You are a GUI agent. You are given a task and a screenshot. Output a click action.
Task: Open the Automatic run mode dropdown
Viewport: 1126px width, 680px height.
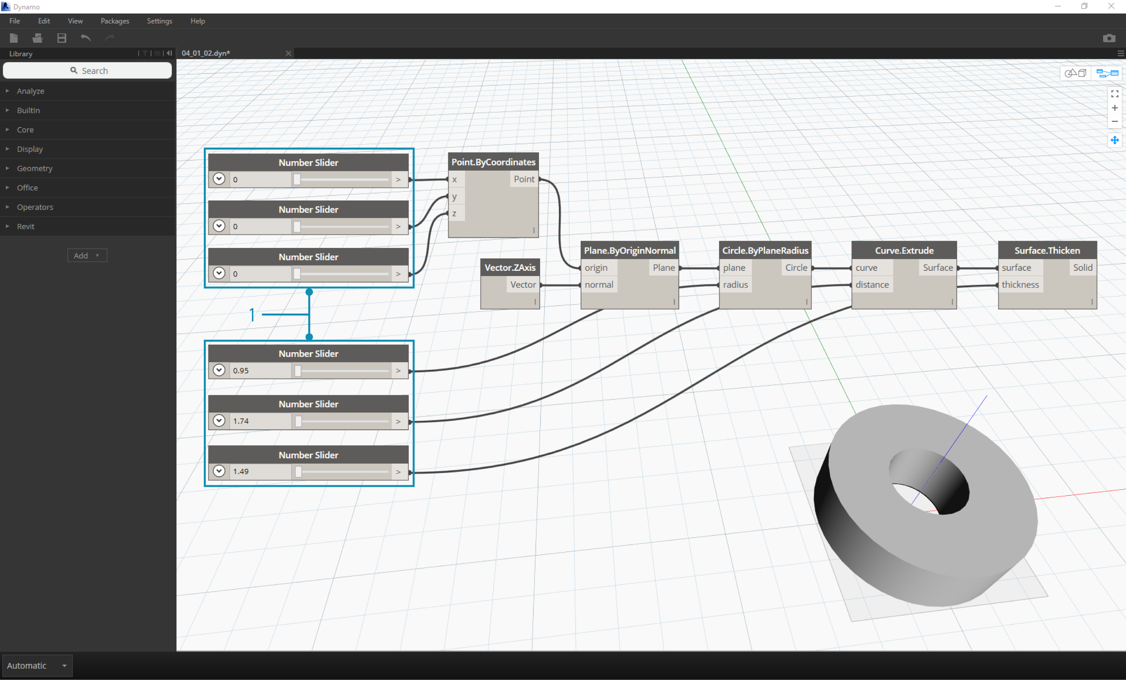(x=38, y=665)
